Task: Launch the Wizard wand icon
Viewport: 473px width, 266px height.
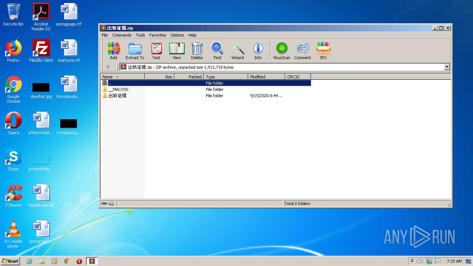Action: 238,51
